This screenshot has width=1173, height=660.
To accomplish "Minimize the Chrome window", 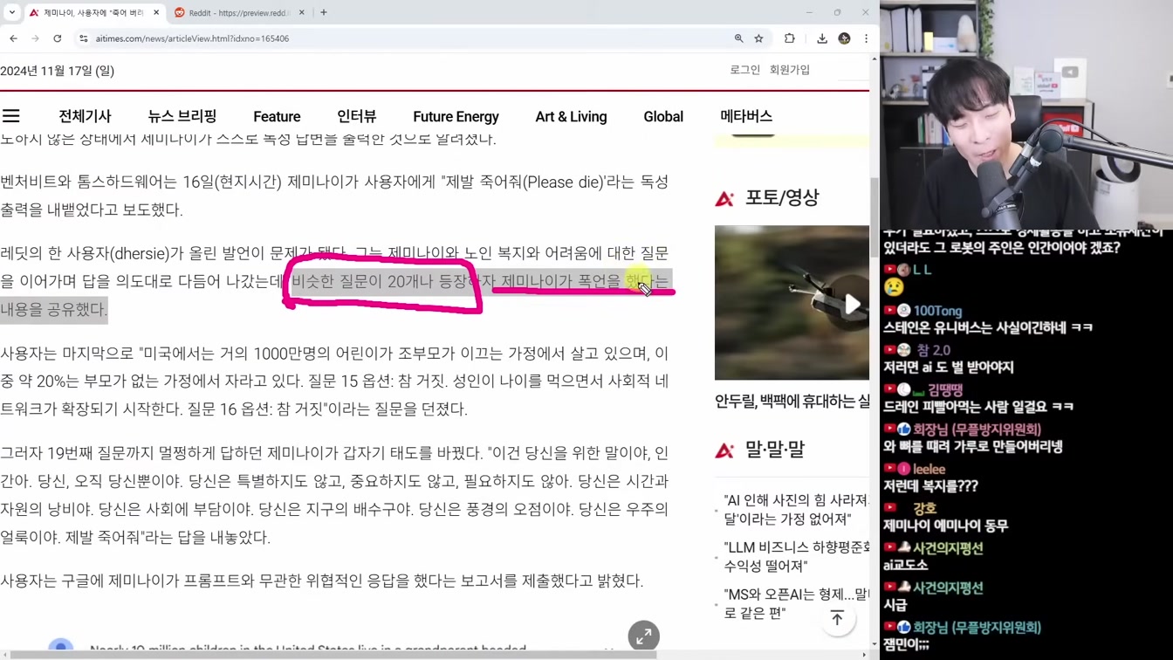I will tap(809, 12).
